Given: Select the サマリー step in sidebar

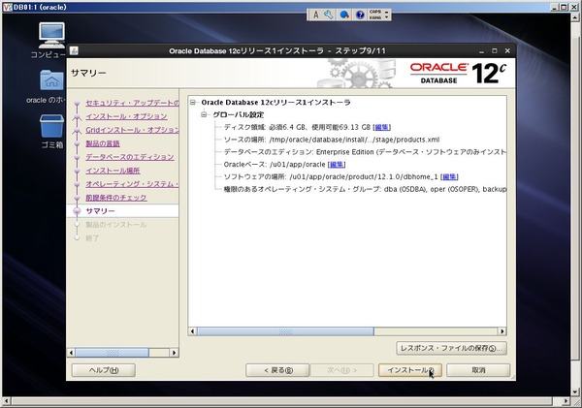Looking at the screenshot, I should pos(122,211).
